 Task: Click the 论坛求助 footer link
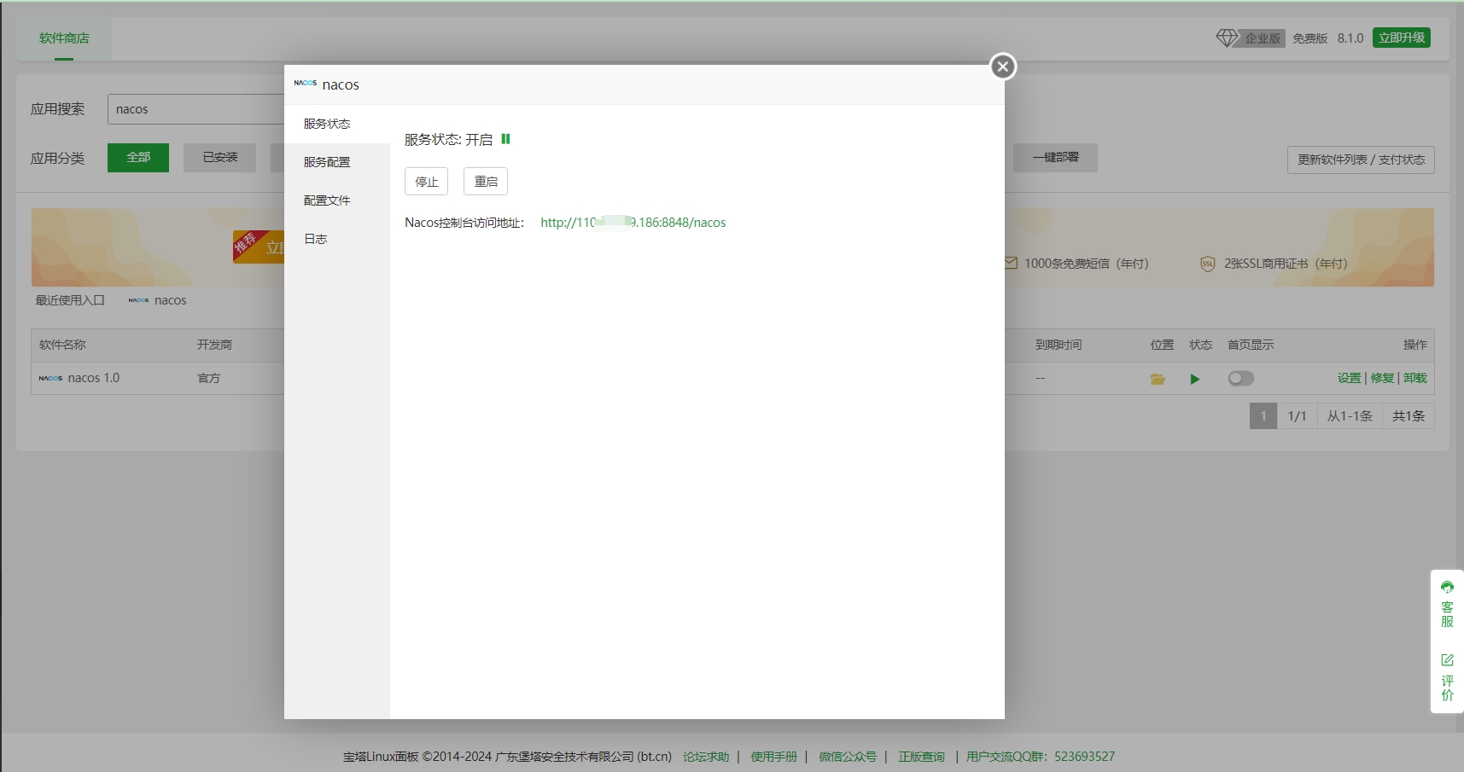point(706,757)
